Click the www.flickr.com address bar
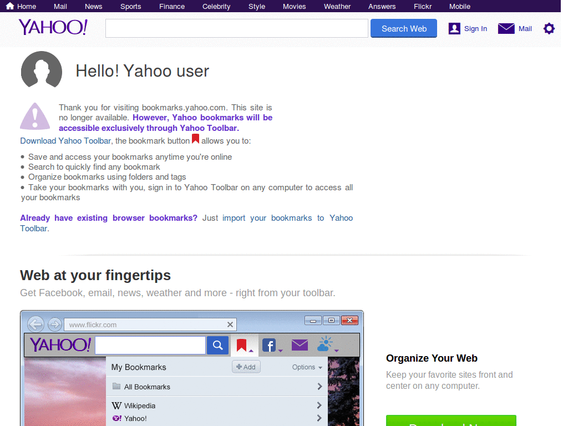Viewport: 568px width, 426px height. coord(150,324)
